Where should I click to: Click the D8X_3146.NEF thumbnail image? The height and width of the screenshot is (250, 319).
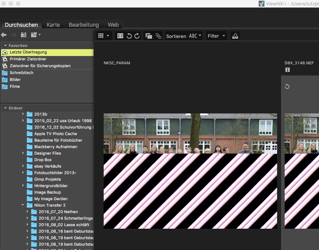click(x=302, y=171)
